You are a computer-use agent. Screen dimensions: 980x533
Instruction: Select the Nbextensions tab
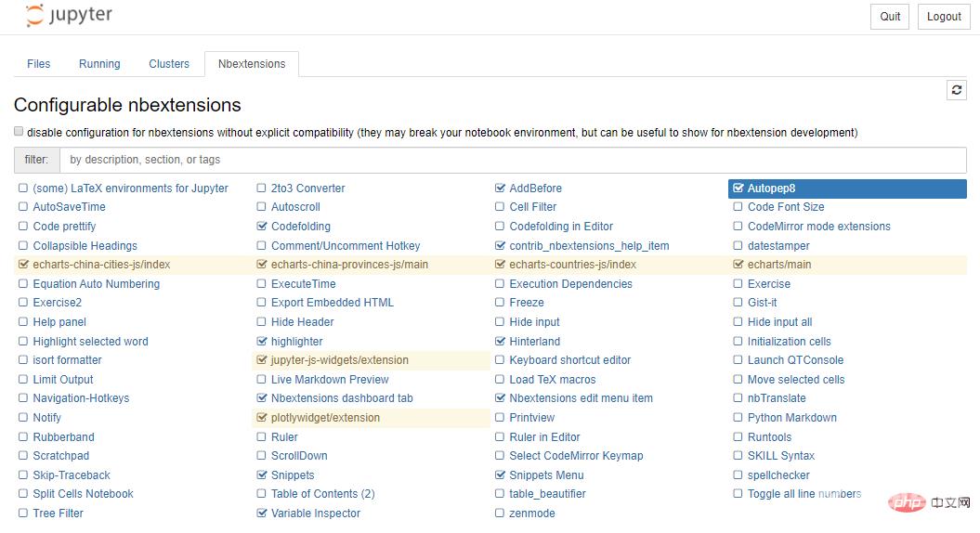pyautogui.click(x=252, y=64)
